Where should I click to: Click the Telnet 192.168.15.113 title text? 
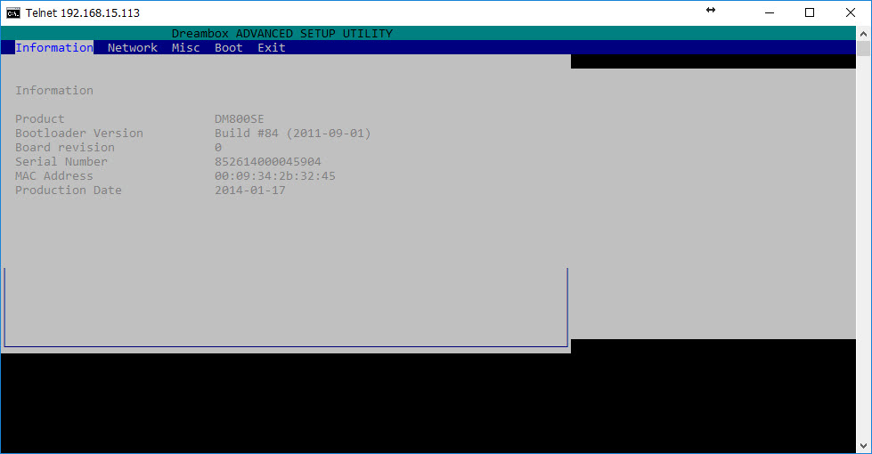(x=83, y=12)
